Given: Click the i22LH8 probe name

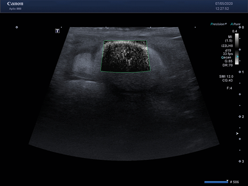Looking at the screenshot, I should click(227, 46).
